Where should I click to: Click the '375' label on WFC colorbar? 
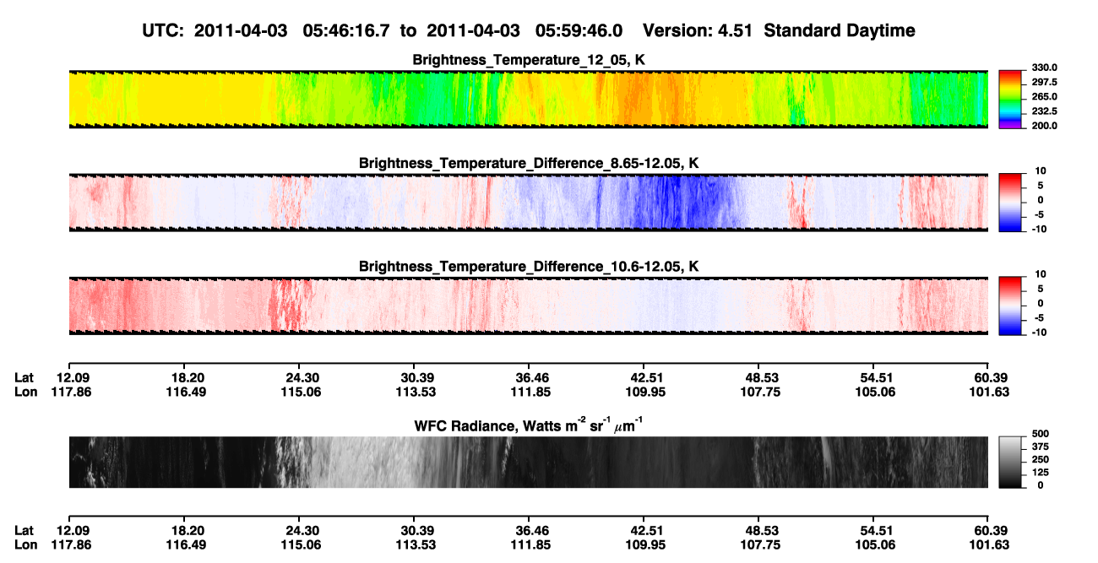[x=1040, y=447]
